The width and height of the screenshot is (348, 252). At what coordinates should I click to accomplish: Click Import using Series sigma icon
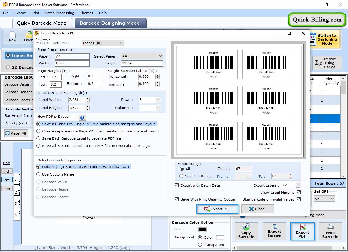click(x=318, y=63)
